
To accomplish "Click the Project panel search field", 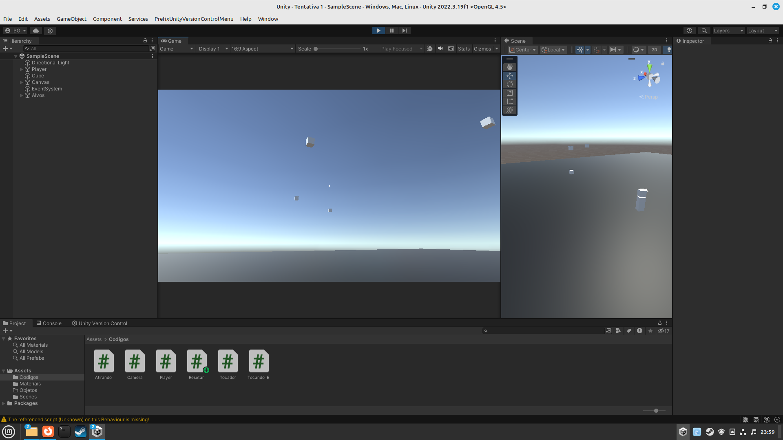I will click(545, 331).
